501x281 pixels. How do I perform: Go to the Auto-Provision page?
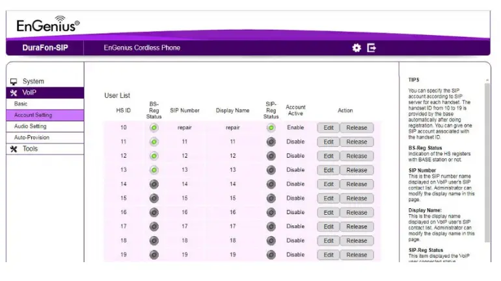coord(45,138)
